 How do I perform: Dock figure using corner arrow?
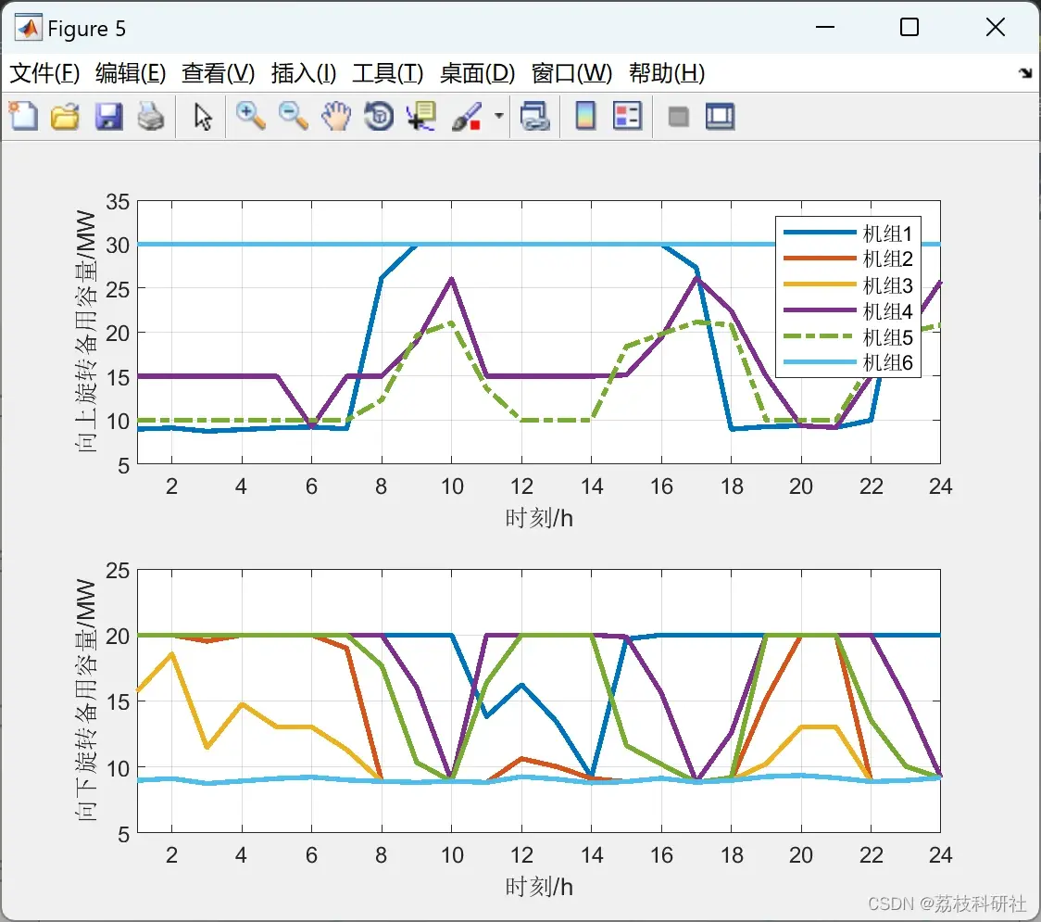(x=1026, y=73)
